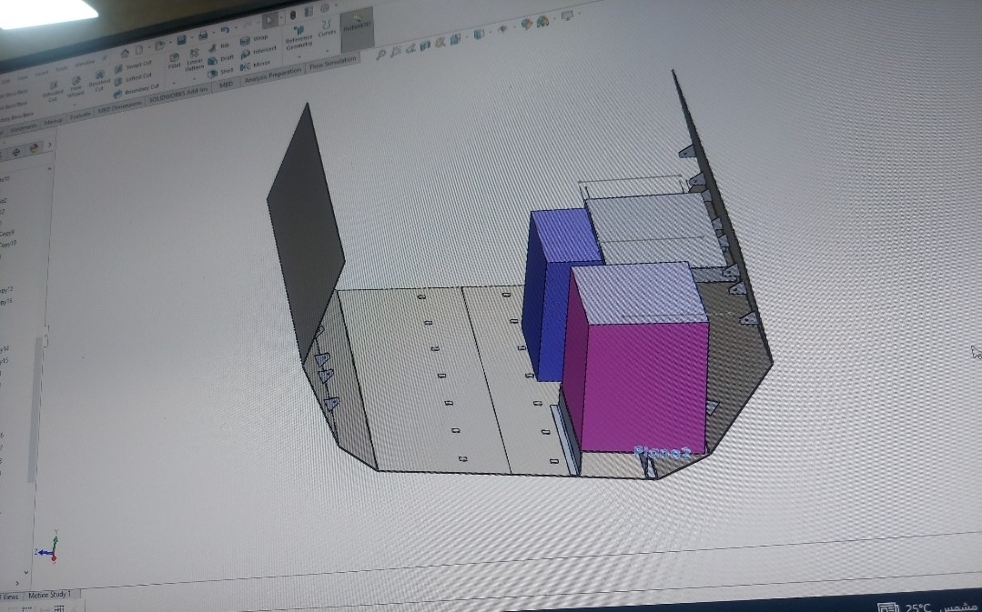Select the Wrap feature tool

(x=245, y=38)
